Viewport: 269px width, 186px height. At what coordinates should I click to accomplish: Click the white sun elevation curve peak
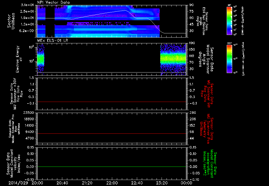(125, 10)
